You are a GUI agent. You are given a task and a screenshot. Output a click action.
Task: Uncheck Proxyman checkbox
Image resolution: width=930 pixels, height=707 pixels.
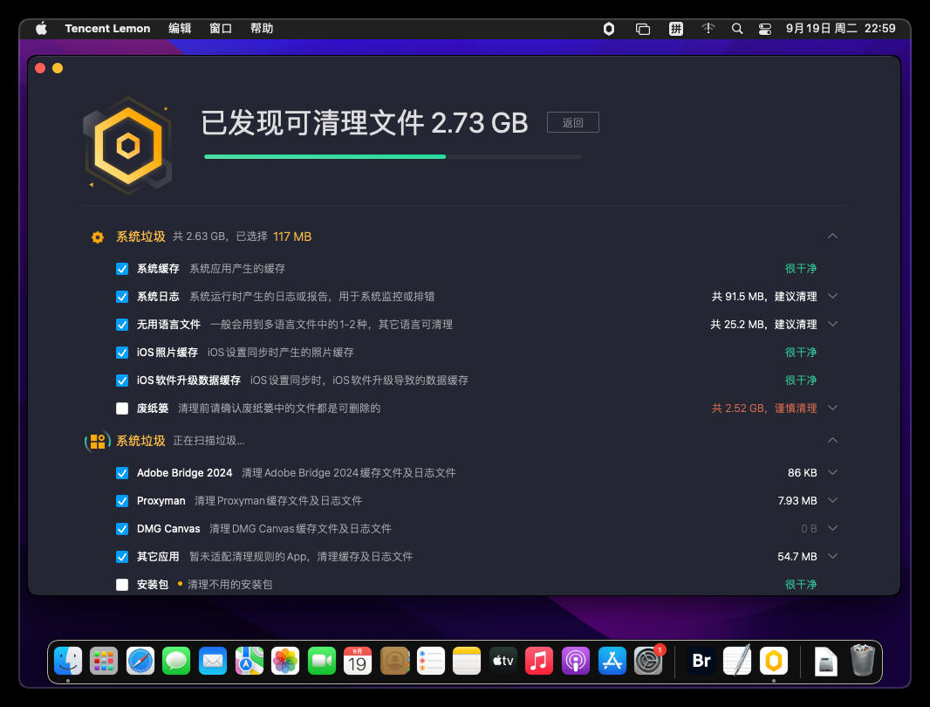point(122,501)
